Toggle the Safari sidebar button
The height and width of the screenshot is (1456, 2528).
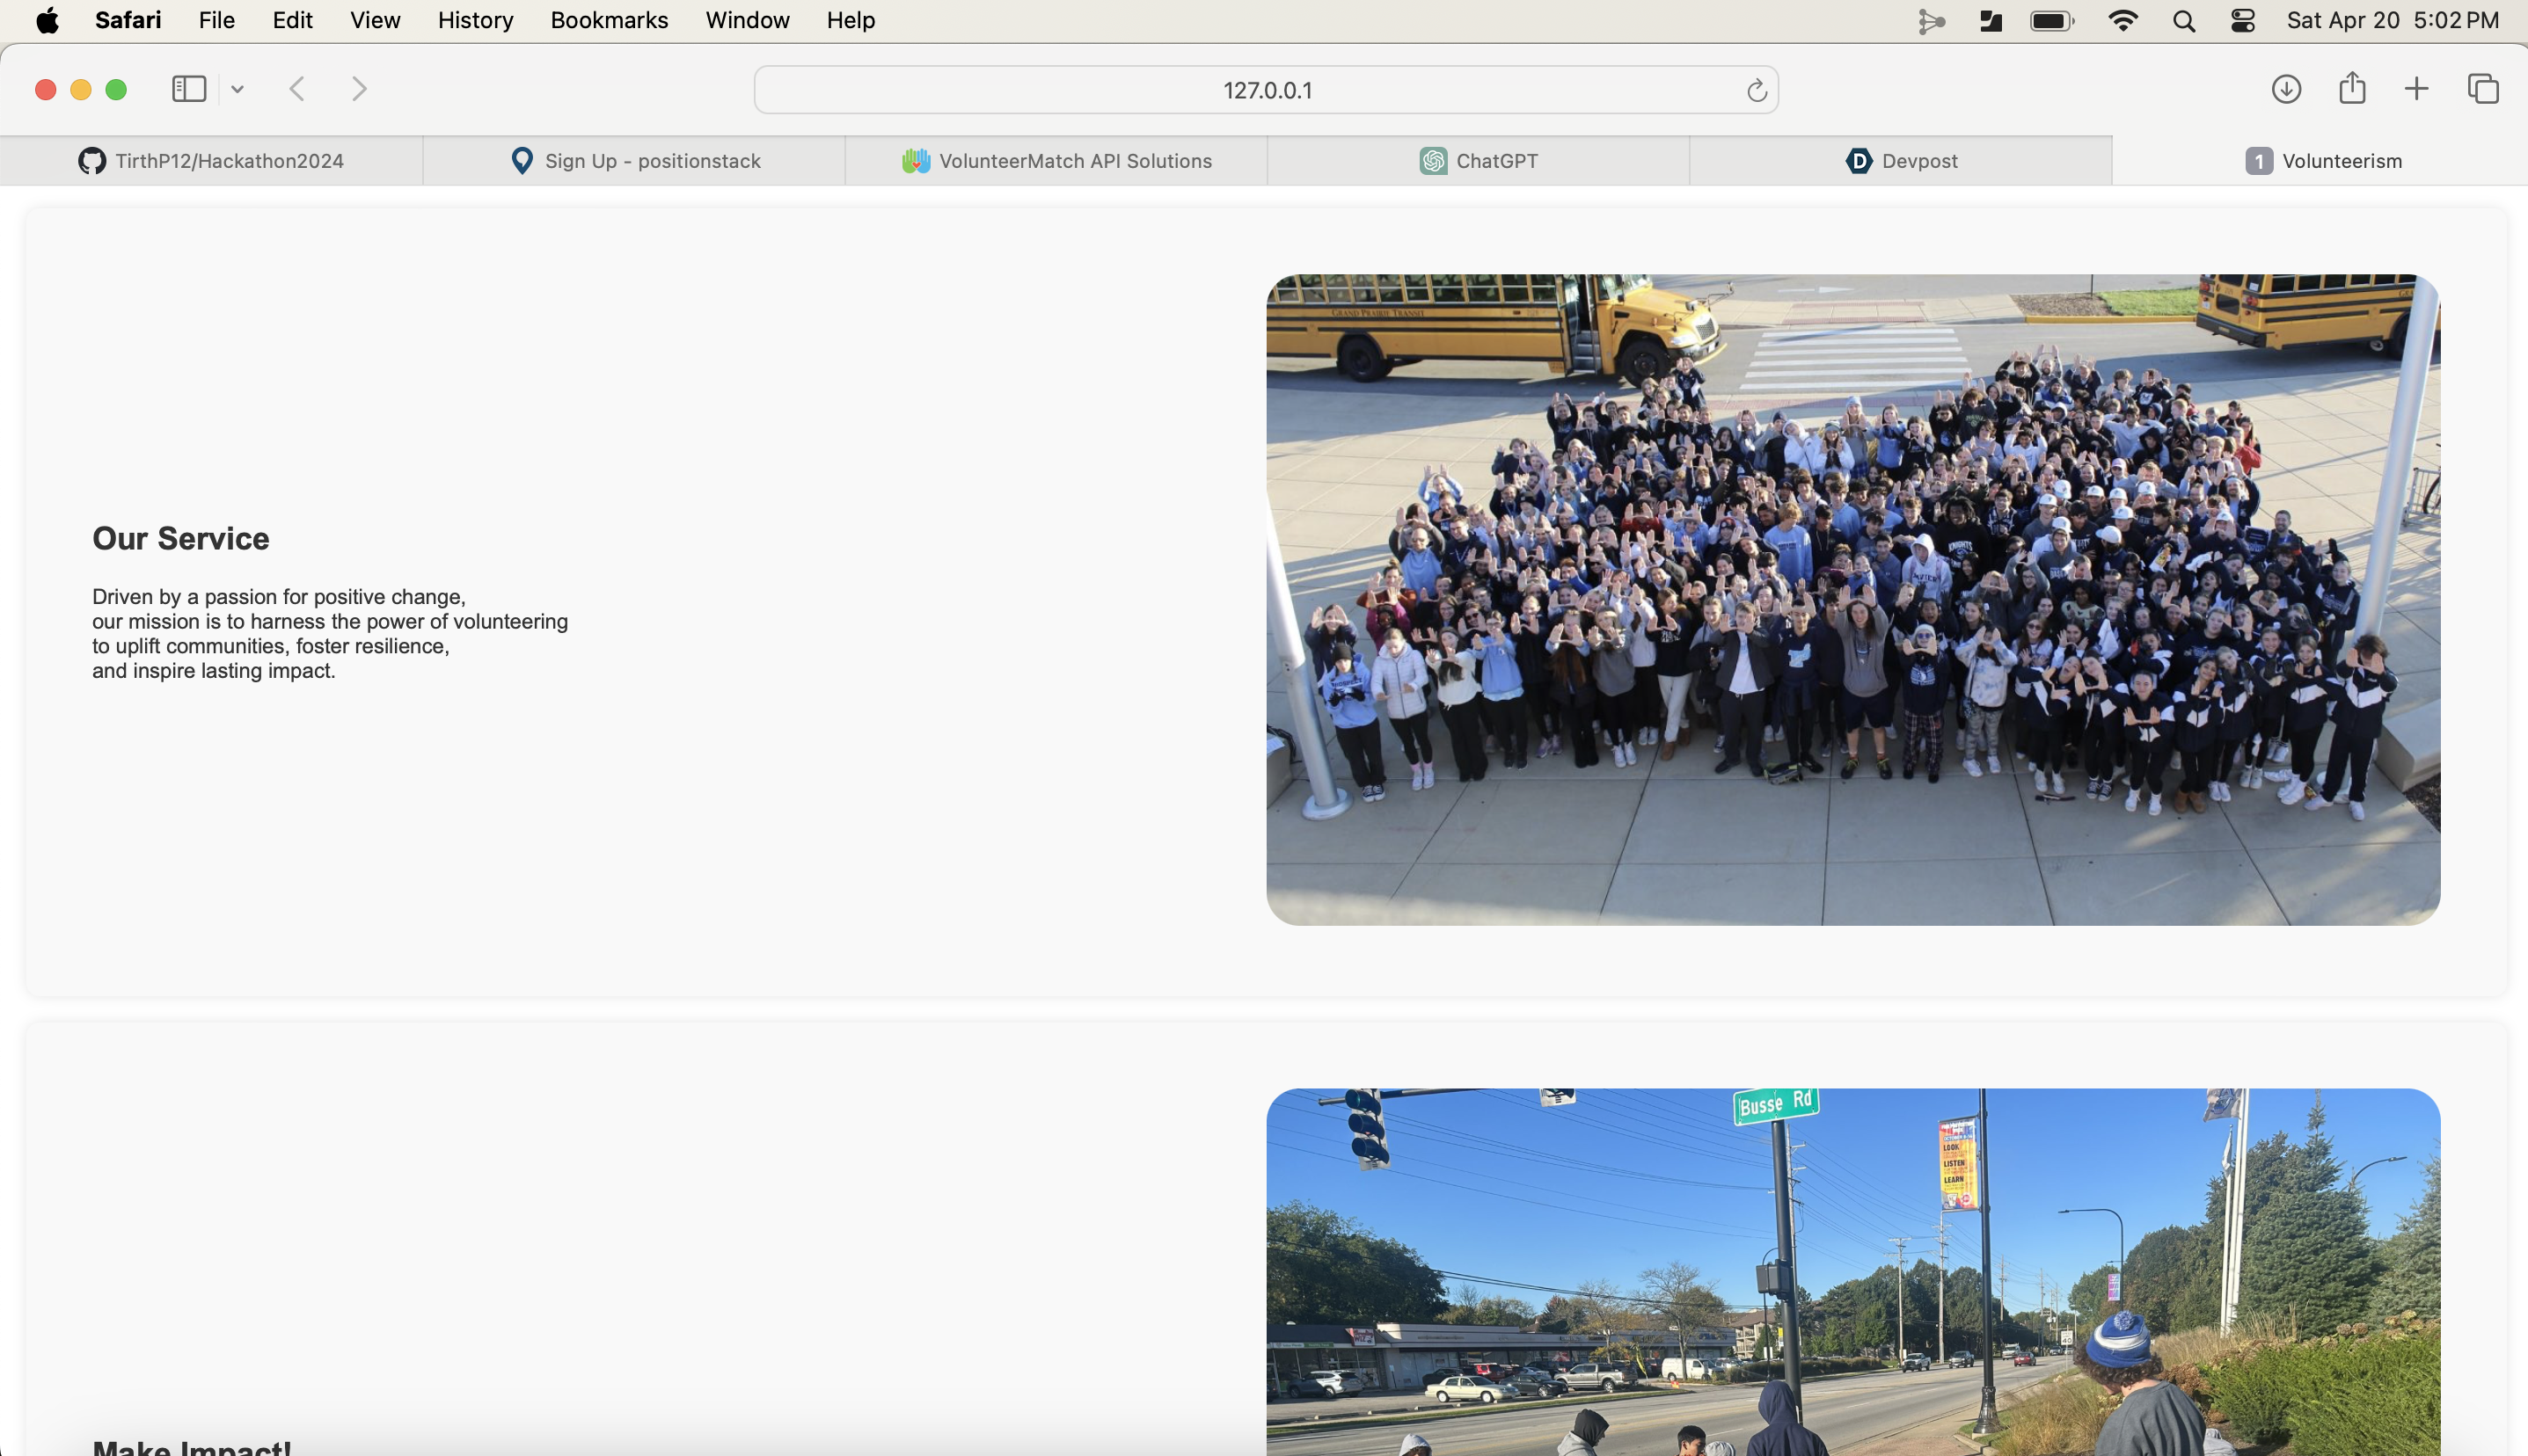pyautogui.click(x=189, y=89)
